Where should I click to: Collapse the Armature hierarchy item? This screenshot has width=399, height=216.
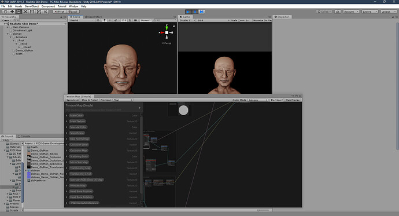coord(10,37)
